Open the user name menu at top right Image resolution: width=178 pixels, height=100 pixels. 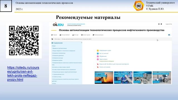169,24
